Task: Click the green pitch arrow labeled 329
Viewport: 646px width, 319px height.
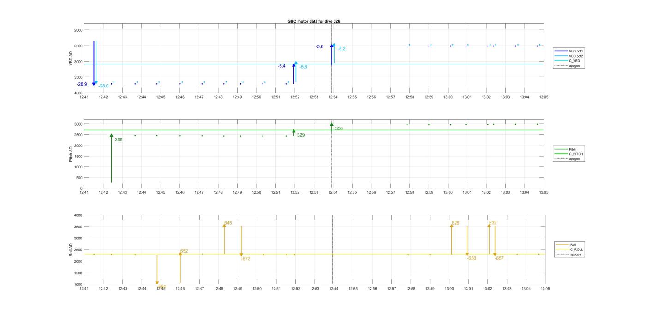Action: click(x=293, y=133)
